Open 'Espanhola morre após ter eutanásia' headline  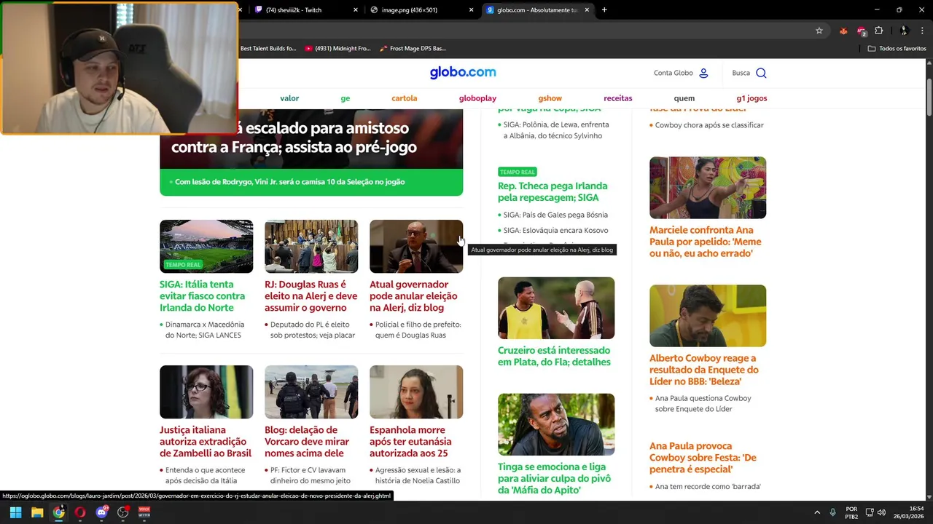point(410,442)
